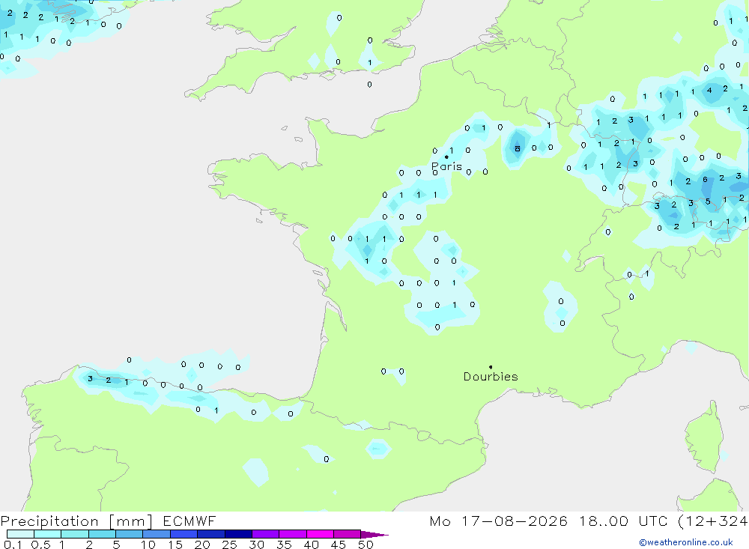Click the '35' legend scale label
749x549 pixels.
284,545
